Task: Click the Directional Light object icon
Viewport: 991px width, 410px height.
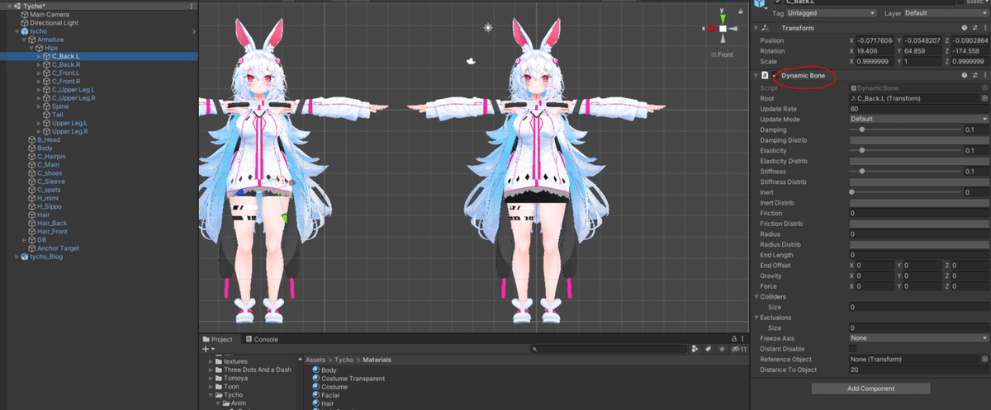Action: (24, 23)
